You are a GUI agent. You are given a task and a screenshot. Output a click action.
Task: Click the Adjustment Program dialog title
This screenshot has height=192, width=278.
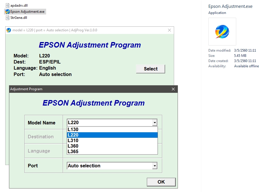point(26,89)
